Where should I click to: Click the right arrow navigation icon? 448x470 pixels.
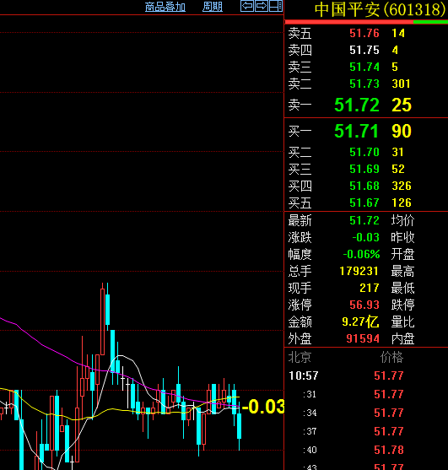click(262, 6)
